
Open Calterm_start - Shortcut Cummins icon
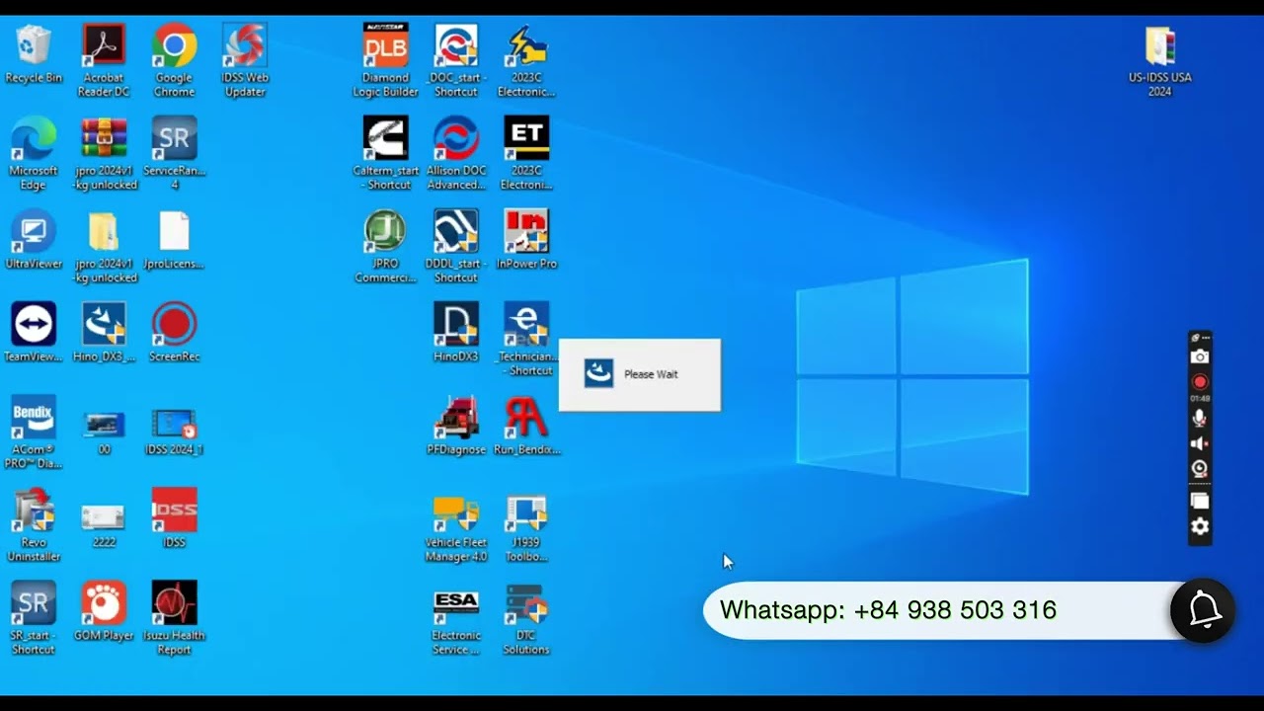coord(385,154)
